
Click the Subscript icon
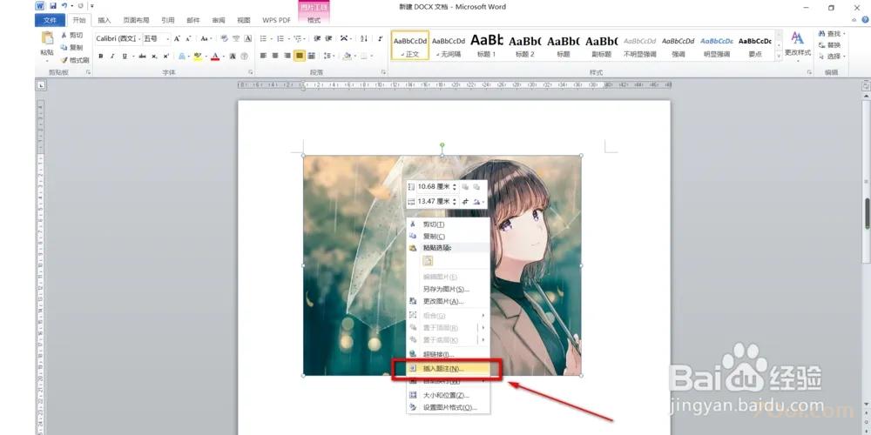(x=154, y=56)
